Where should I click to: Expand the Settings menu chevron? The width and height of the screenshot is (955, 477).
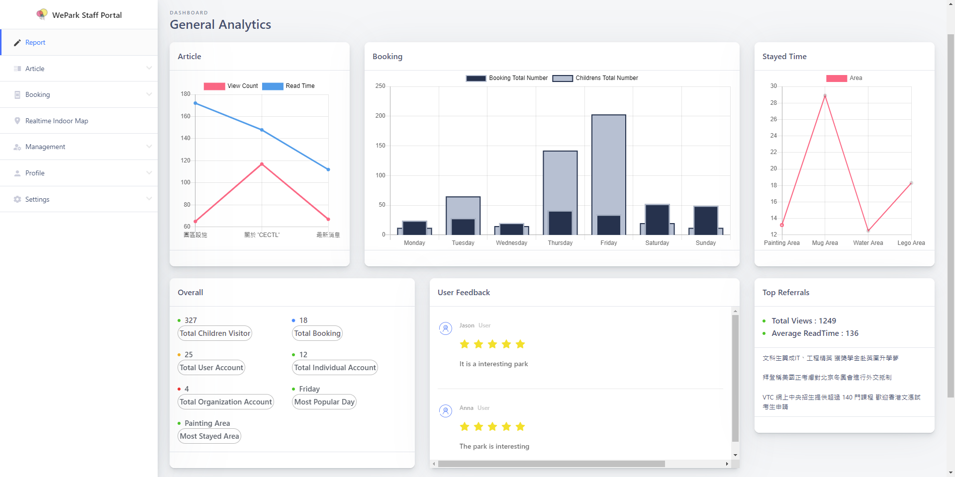click(149, 199)
